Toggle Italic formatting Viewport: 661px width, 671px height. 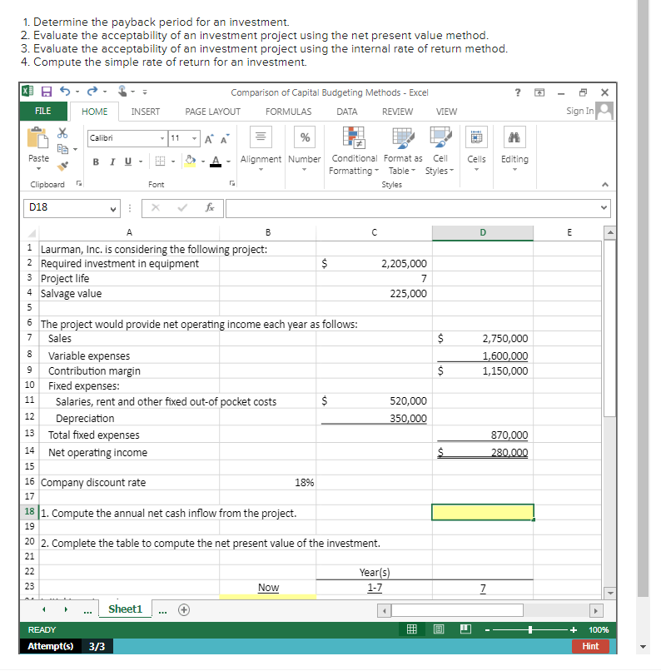click(112, 162)
